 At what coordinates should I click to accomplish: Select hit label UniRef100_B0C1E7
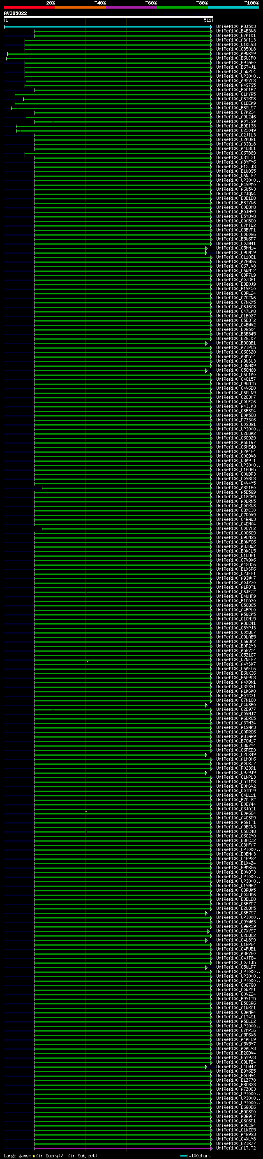[236, 90]
